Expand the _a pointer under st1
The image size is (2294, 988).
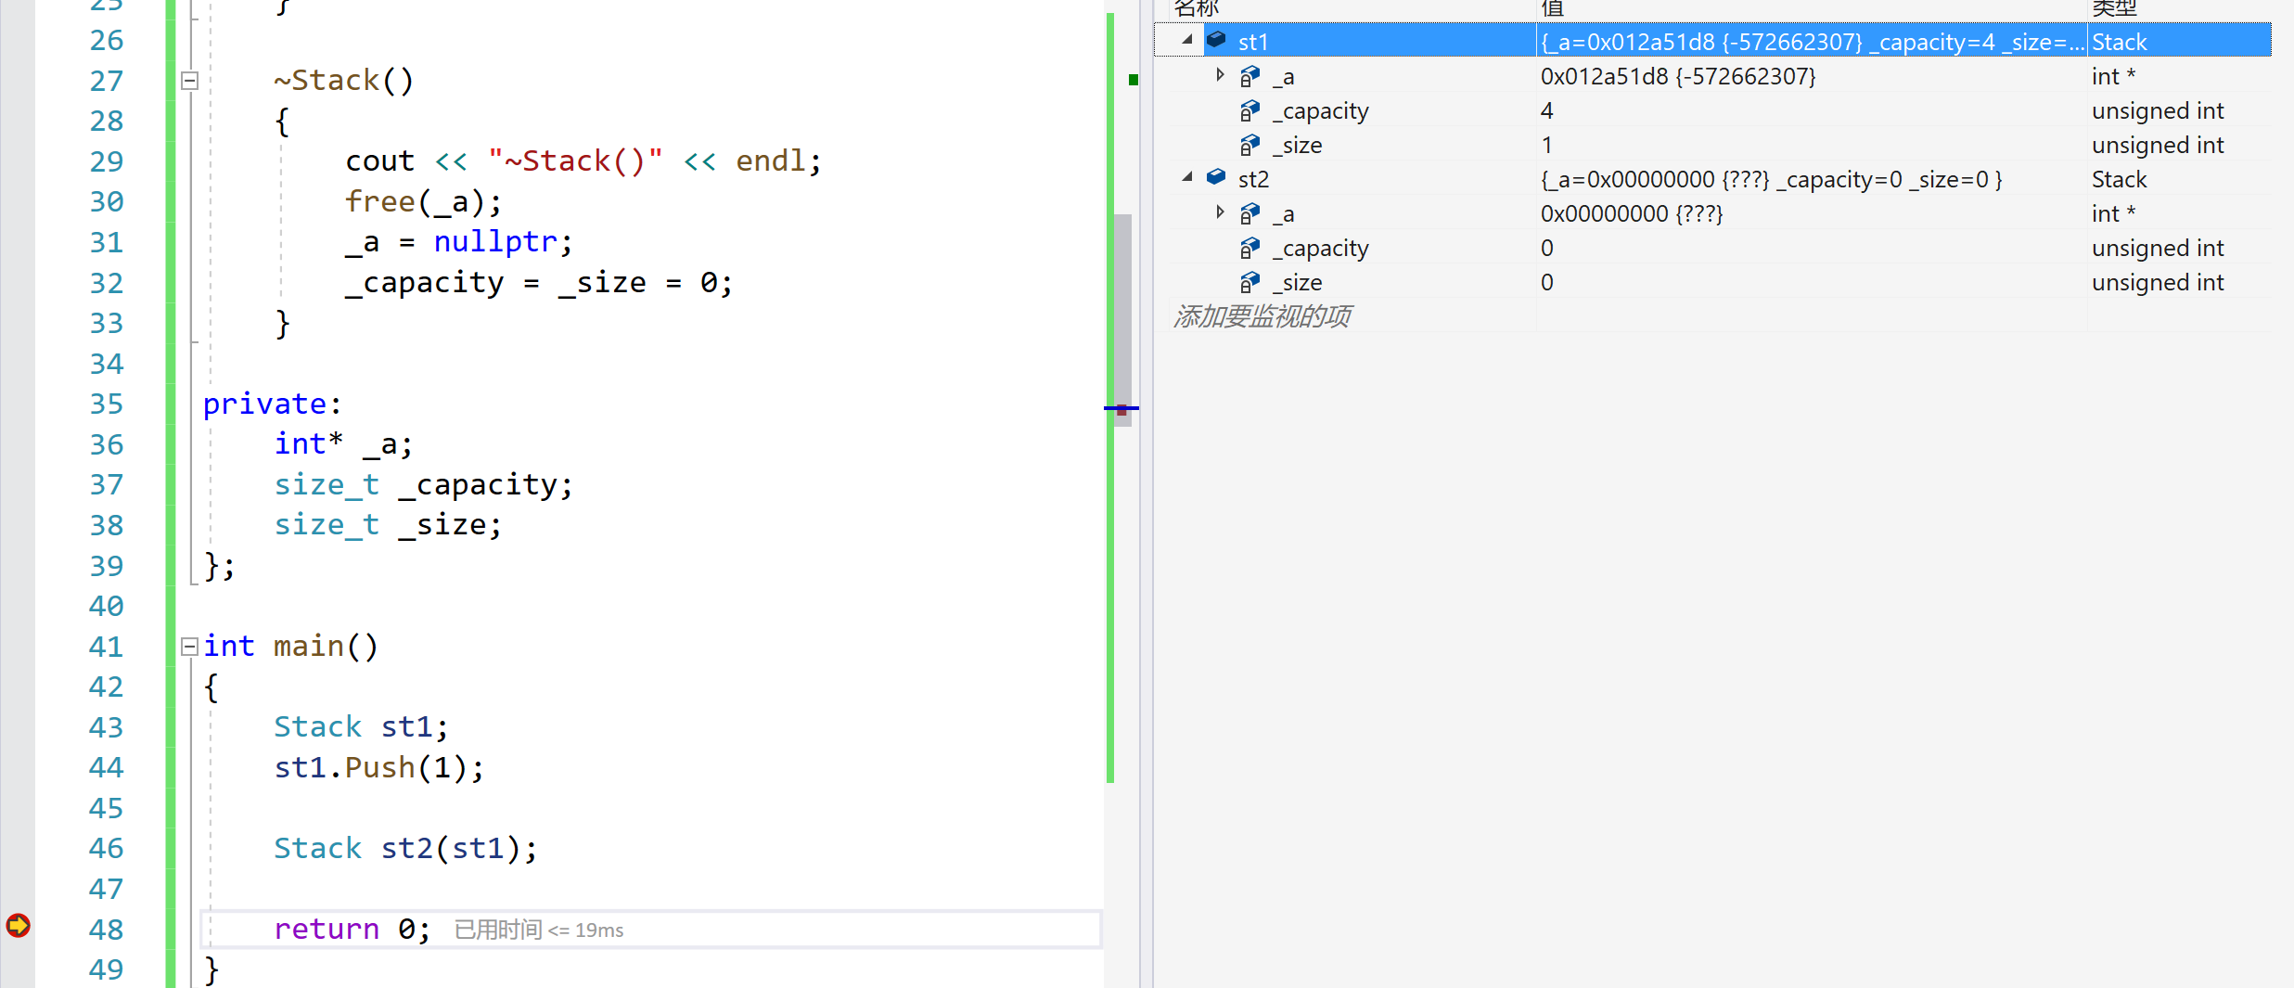tap(1220, 75)
